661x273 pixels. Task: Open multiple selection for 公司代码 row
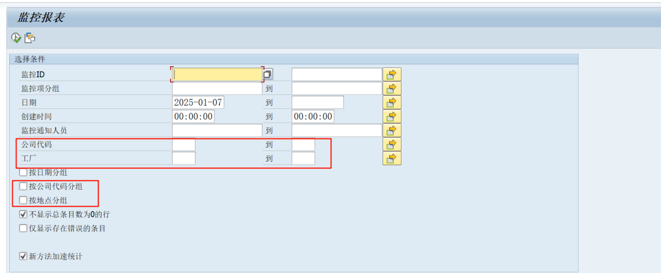click(392, 144)
